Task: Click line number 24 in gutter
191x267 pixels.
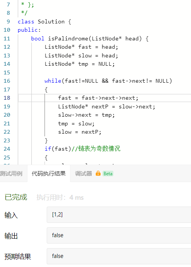Action: click(x=7, y=149)
